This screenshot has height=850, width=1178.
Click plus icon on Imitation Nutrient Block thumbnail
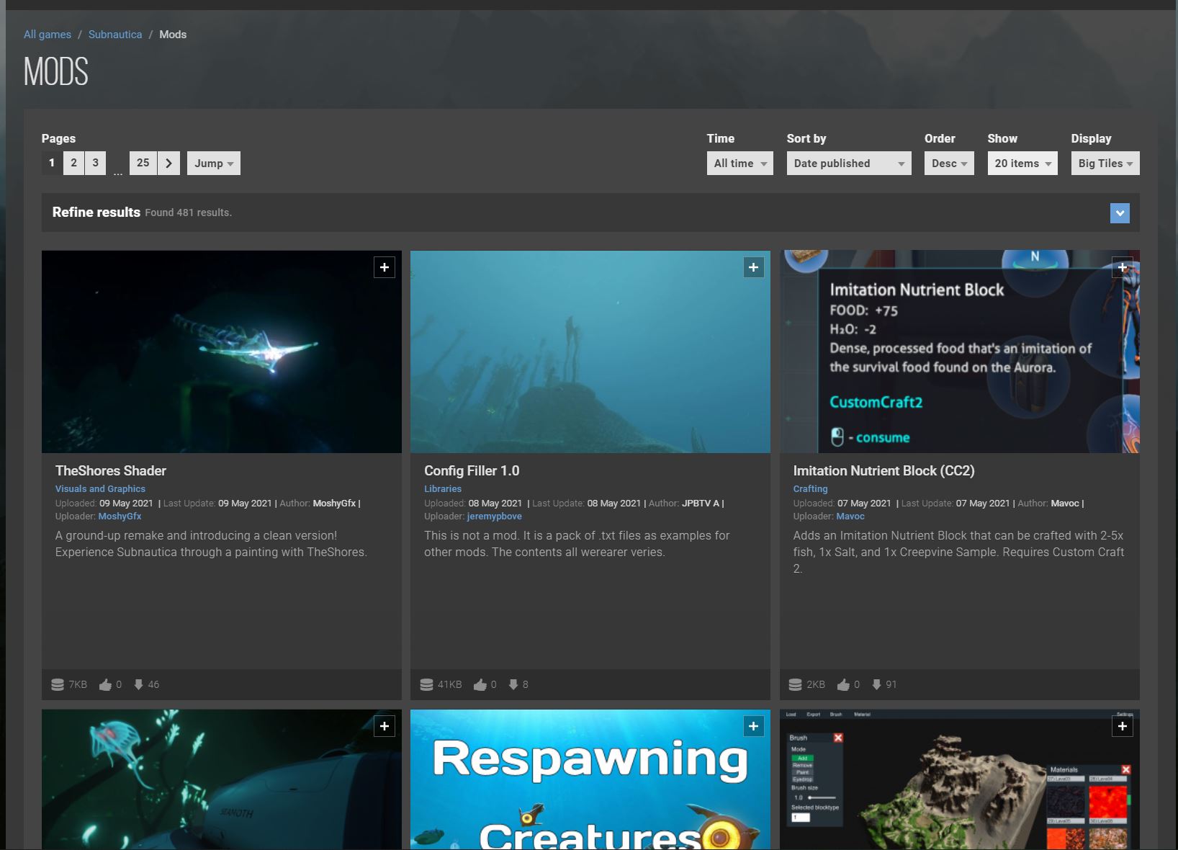coord(1123,268)
